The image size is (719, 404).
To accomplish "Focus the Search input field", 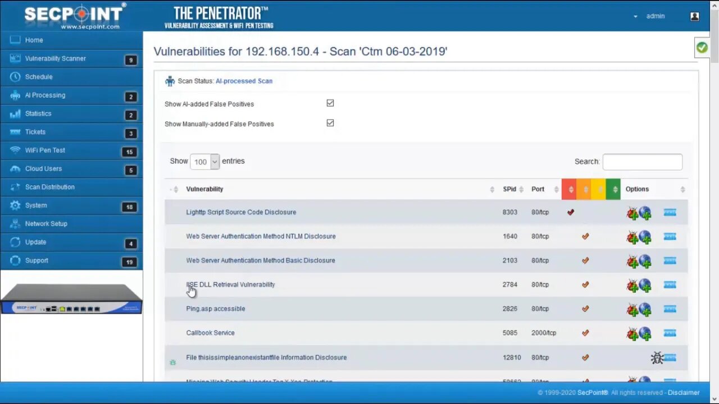I will (x=642, y=162).
